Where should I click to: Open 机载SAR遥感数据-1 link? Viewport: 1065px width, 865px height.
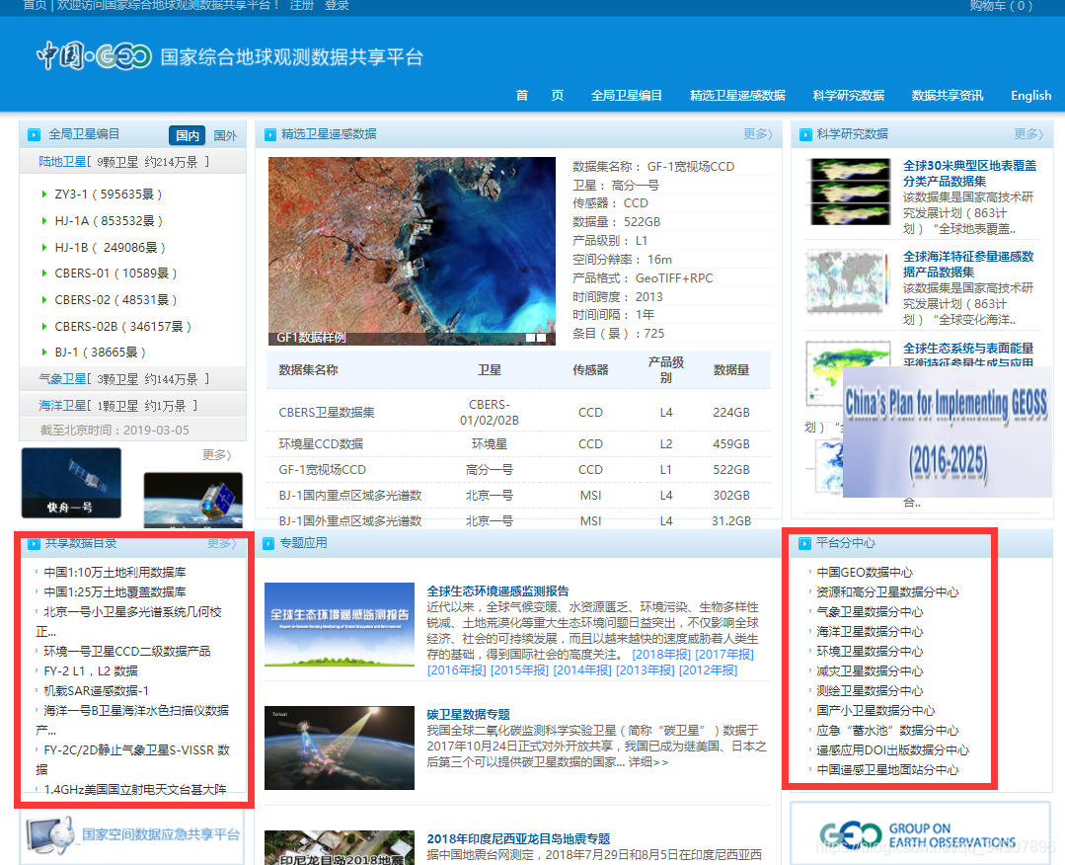point(96,690)
